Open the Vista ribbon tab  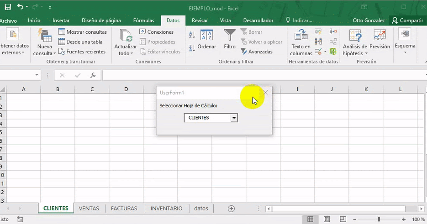pyautogui.click(x=225, y=21)
